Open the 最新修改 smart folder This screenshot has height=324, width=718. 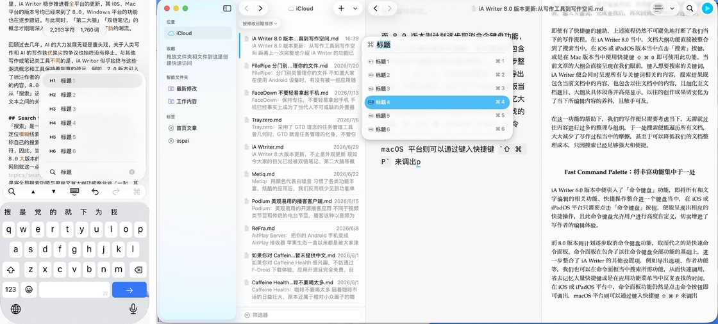point(198,88)
